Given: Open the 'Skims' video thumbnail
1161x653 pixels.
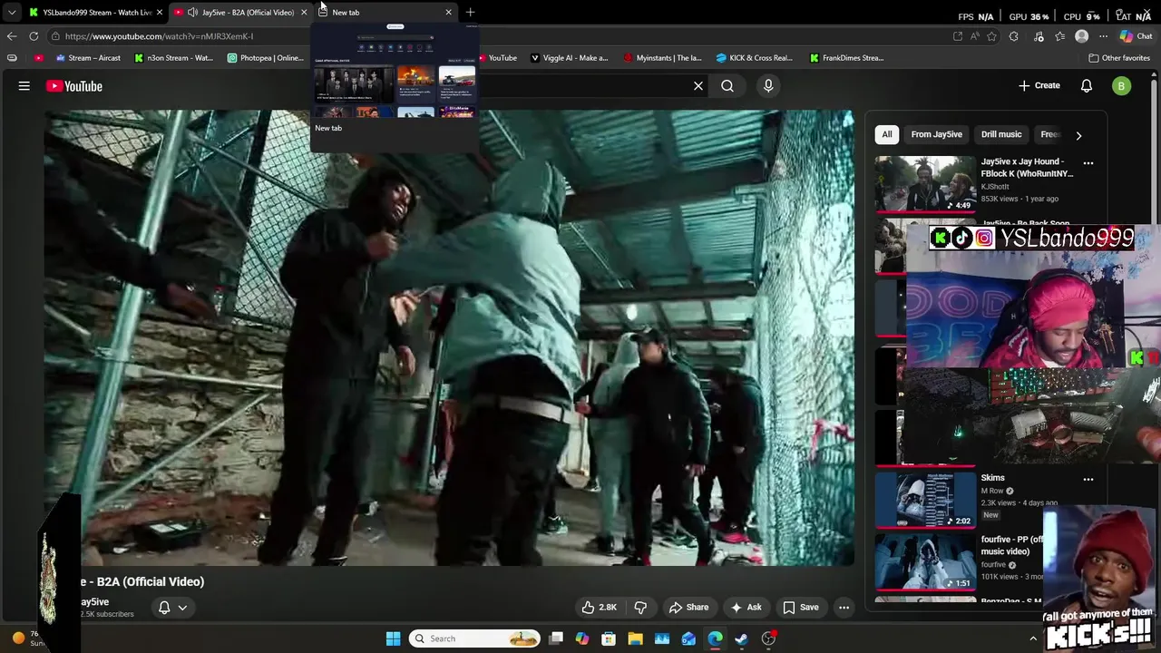Looking at the screenshot, I should coord(925,500).
